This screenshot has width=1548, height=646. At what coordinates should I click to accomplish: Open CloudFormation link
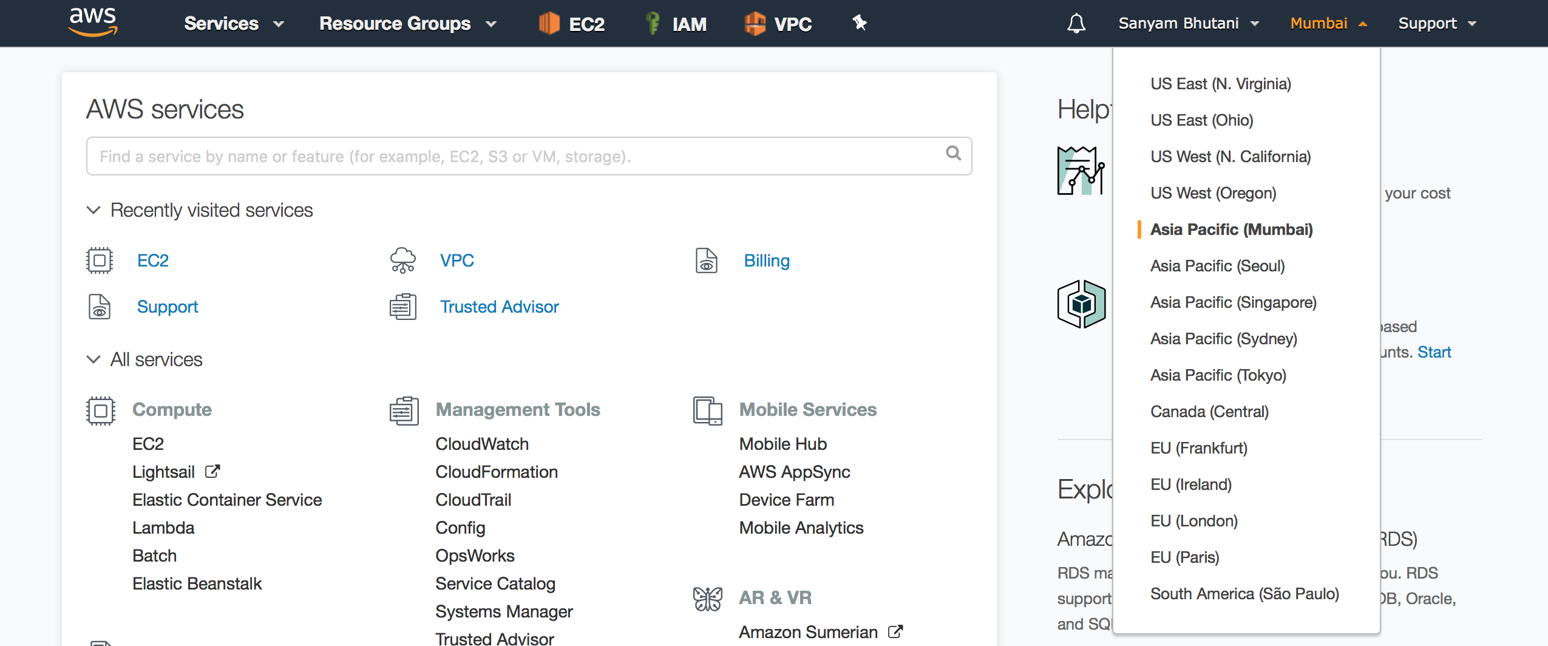click(497, 472)
